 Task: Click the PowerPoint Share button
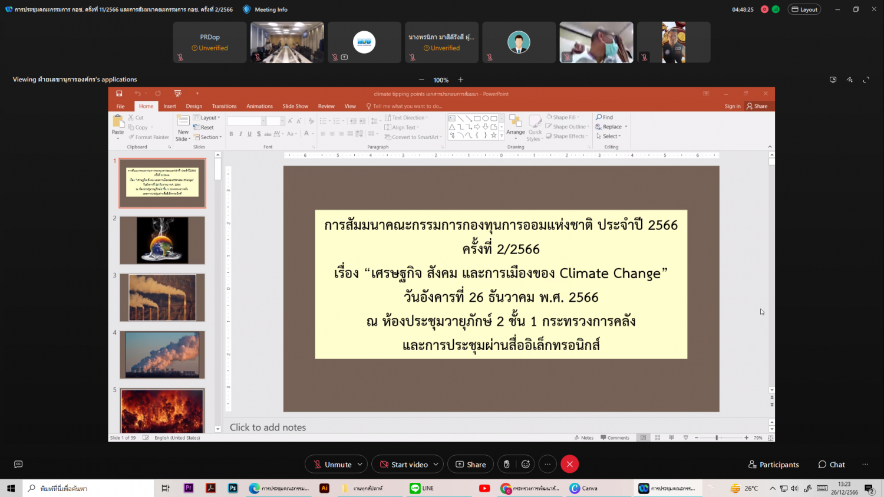pos(757,106)
